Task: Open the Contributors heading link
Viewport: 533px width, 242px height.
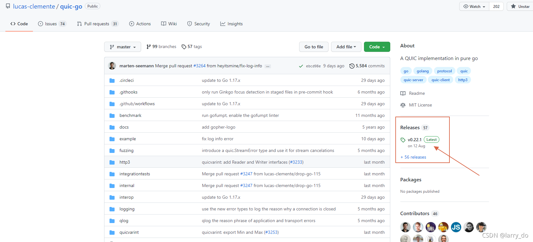Action: (x=415, y=214)
